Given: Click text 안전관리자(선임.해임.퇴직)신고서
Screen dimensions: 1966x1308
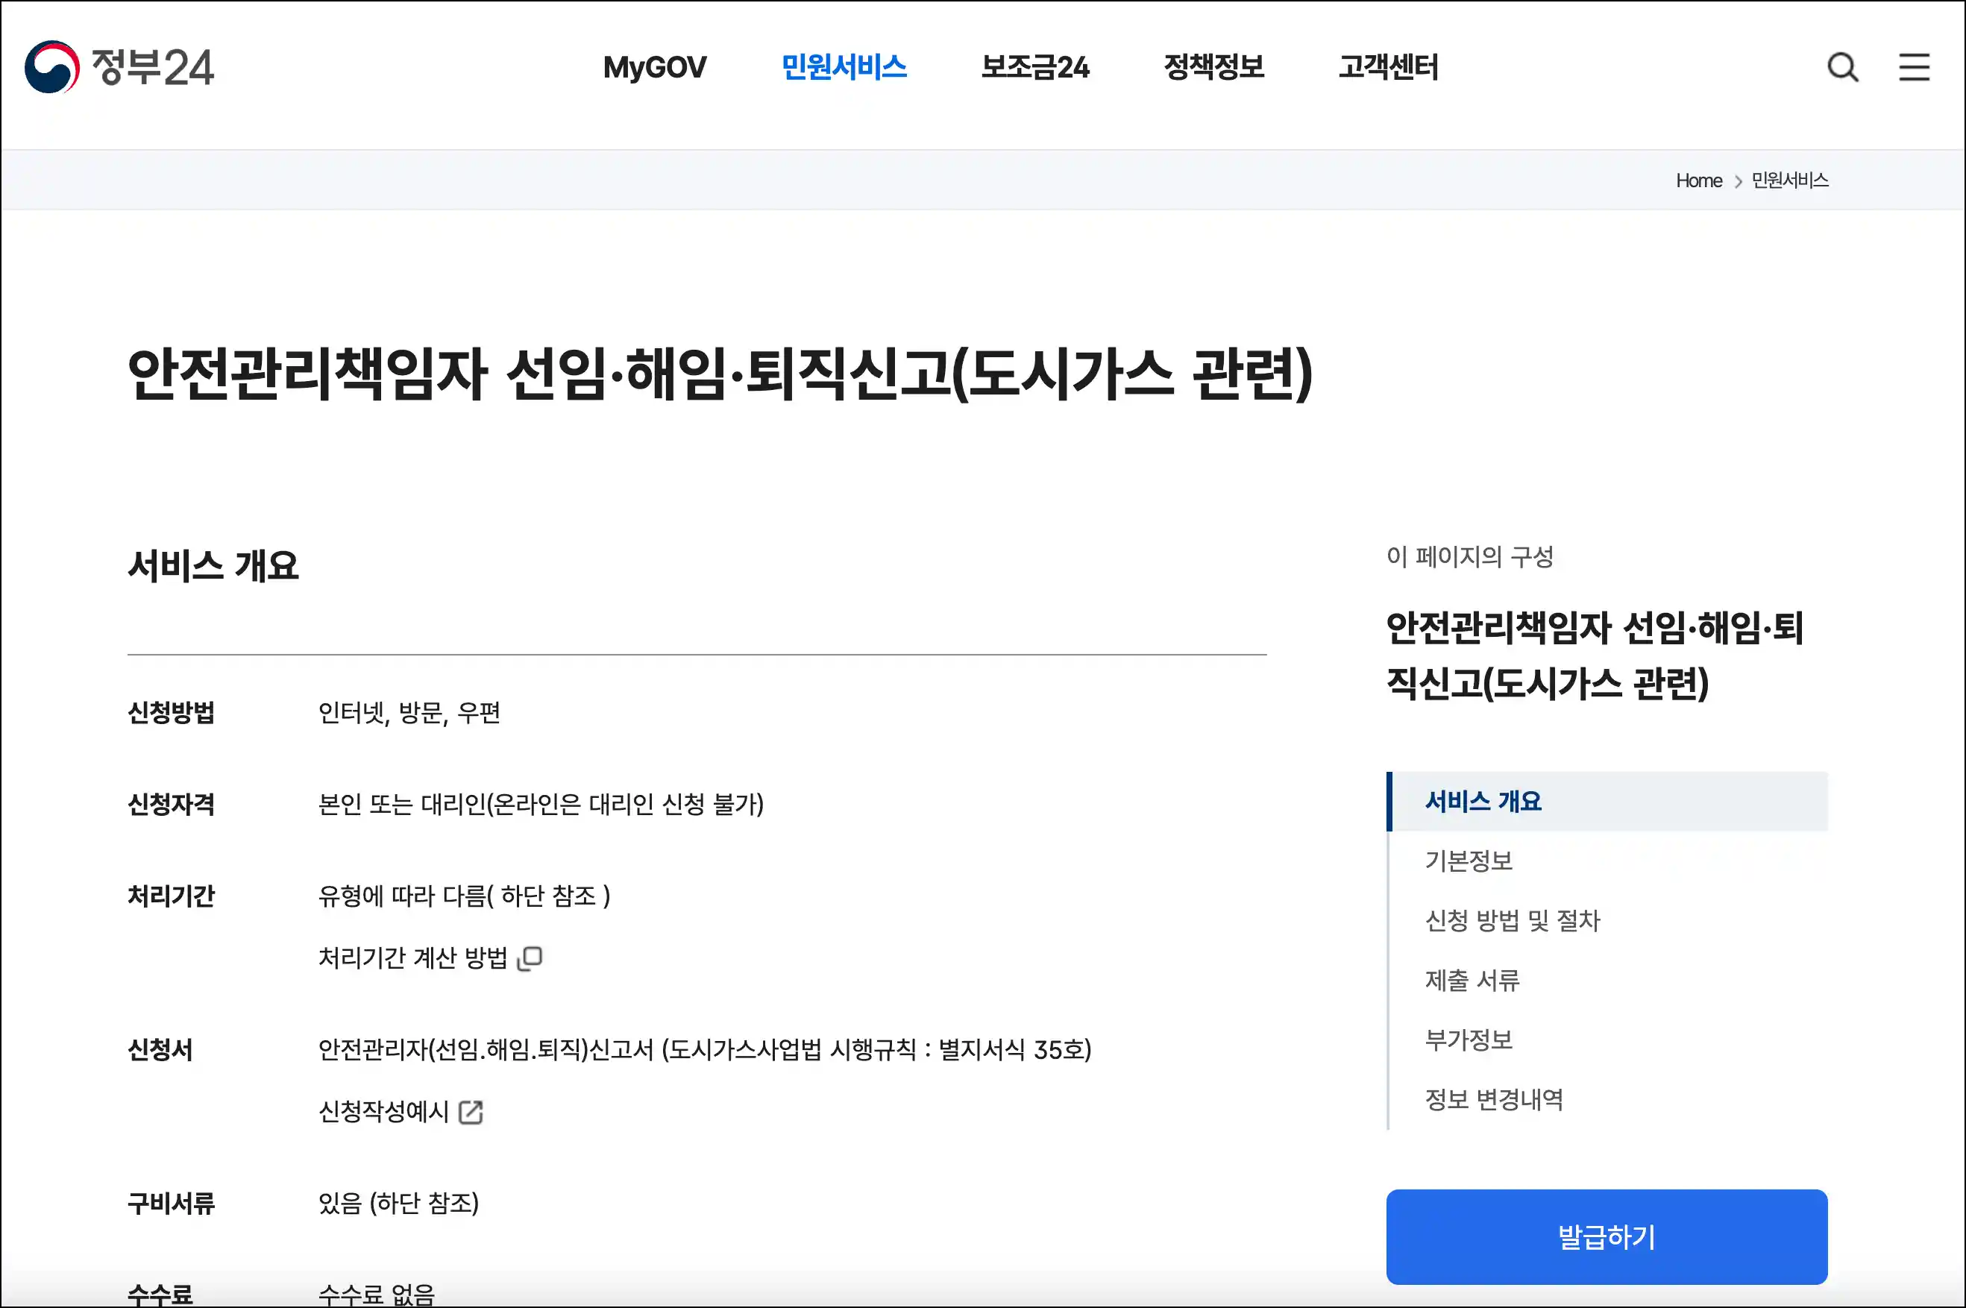Looking at the screenshot, I should (486, 1049).
